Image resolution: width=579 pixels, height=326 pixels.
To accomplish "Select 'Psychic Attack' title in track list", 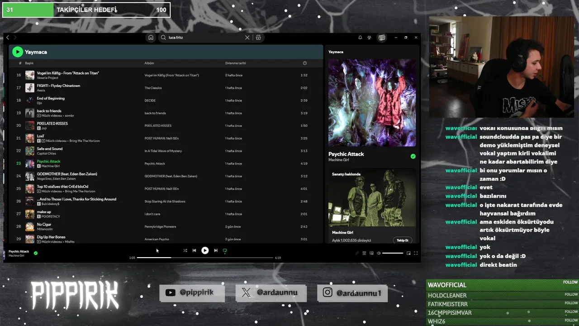I will pyautogui.click(x=48, y=162).
